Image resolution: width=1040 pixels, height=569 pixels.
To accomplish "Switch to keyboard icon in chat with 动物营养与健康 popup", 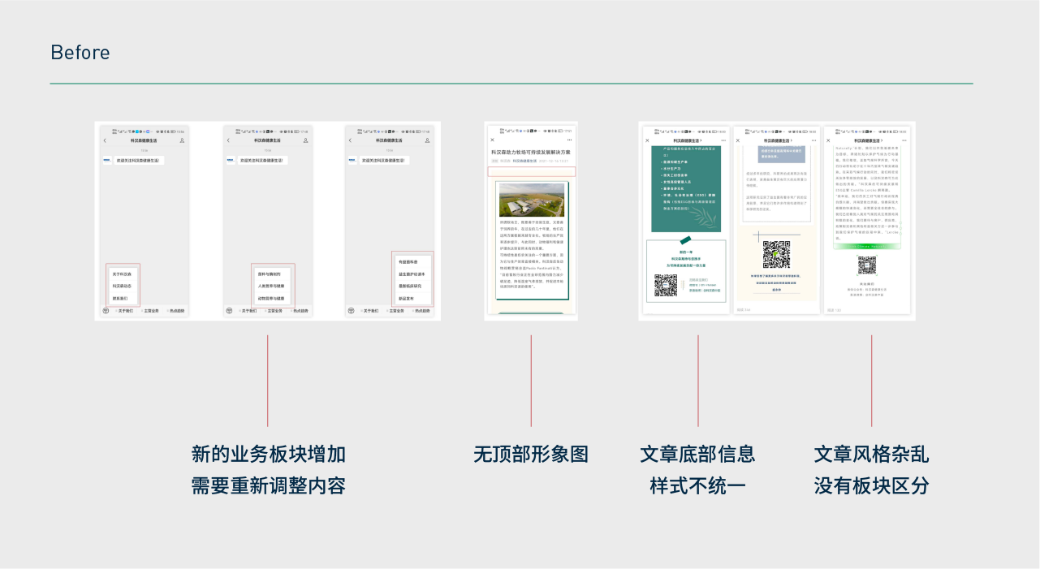I will pos(230,311).
